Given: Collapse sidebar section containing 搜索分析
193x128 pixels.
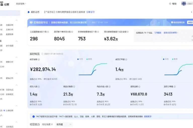Looking at the screenshot, I should click(16, 57).
